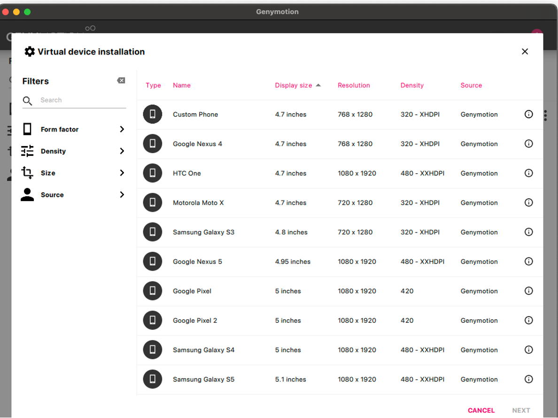Select the Custom Phone name
Image resolution: width=558 pixels, height=418 pixels.
click(195, 115)
